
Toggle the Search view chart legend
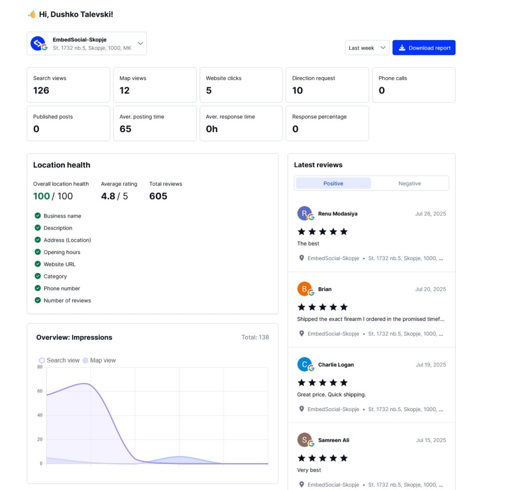click(x=59, y=360)
